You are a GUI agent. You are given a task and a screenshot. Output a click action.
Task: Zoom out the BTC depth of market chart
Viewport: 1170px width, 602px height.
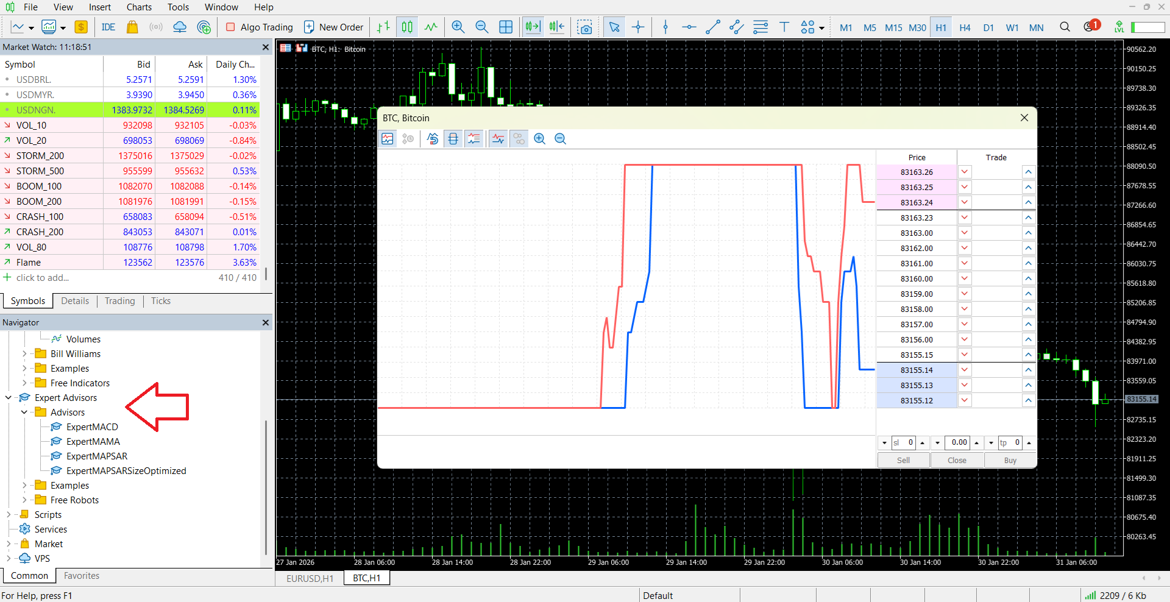[560, 139]
